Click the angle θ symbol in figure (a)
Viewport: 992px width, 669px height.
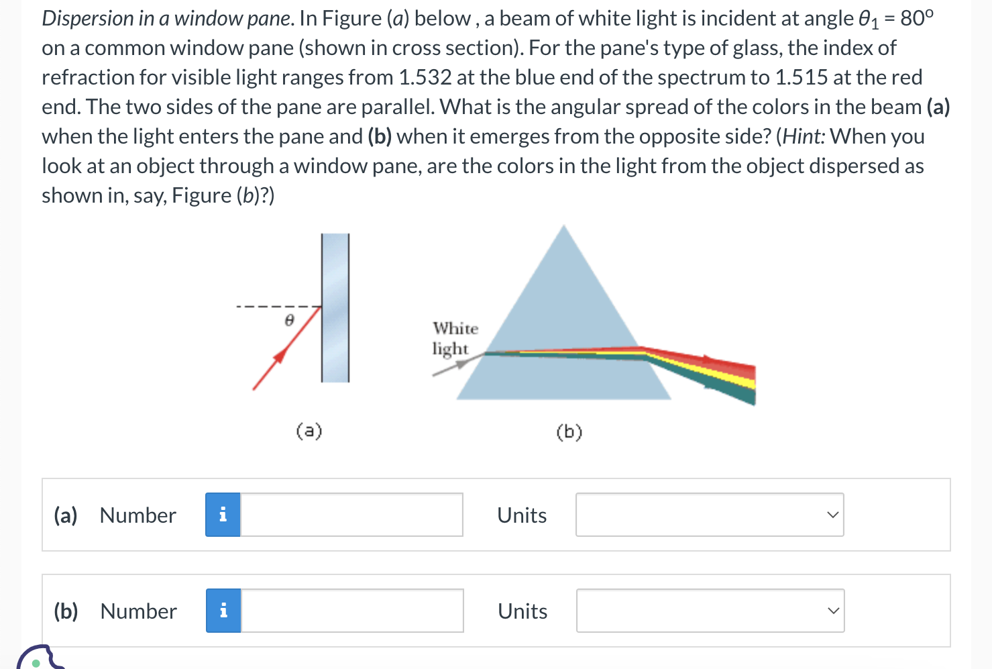pyautogui.click(x=288, y=320)
